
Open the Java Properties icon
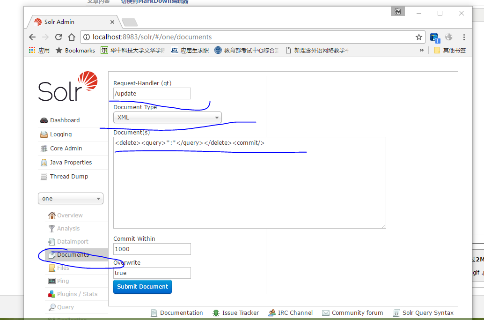pos(44,163)
